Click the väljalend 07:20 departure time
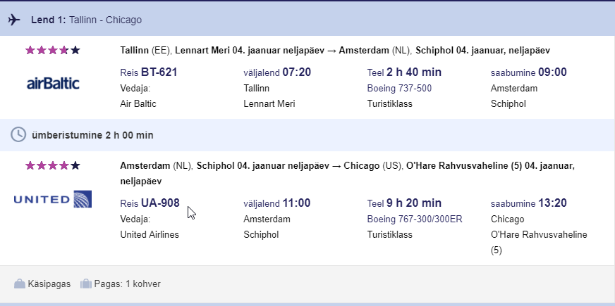This screenshot has height=306, width=615. point(276,72)
